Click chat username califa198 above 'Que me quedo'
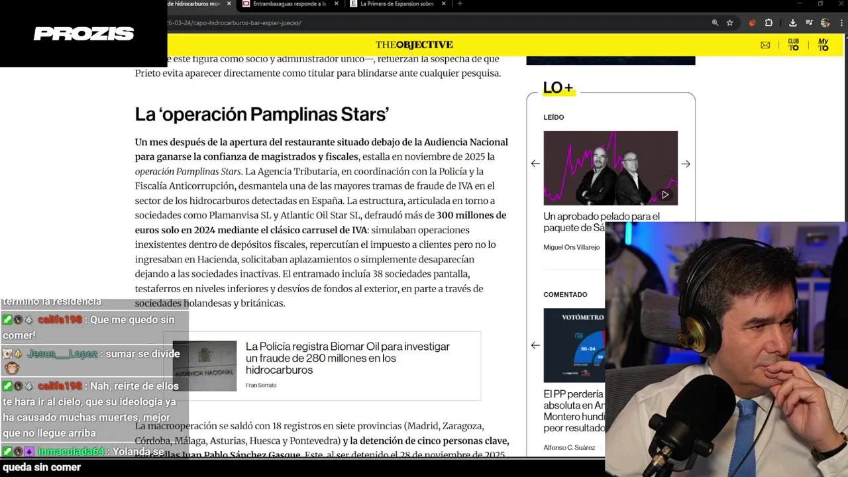 point(60,320)
